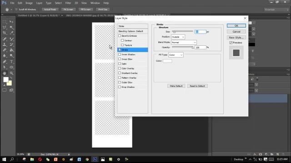Viewport: 291px width, 163px height.
Task: Select the Healing Brush tool
Action: 5,39
